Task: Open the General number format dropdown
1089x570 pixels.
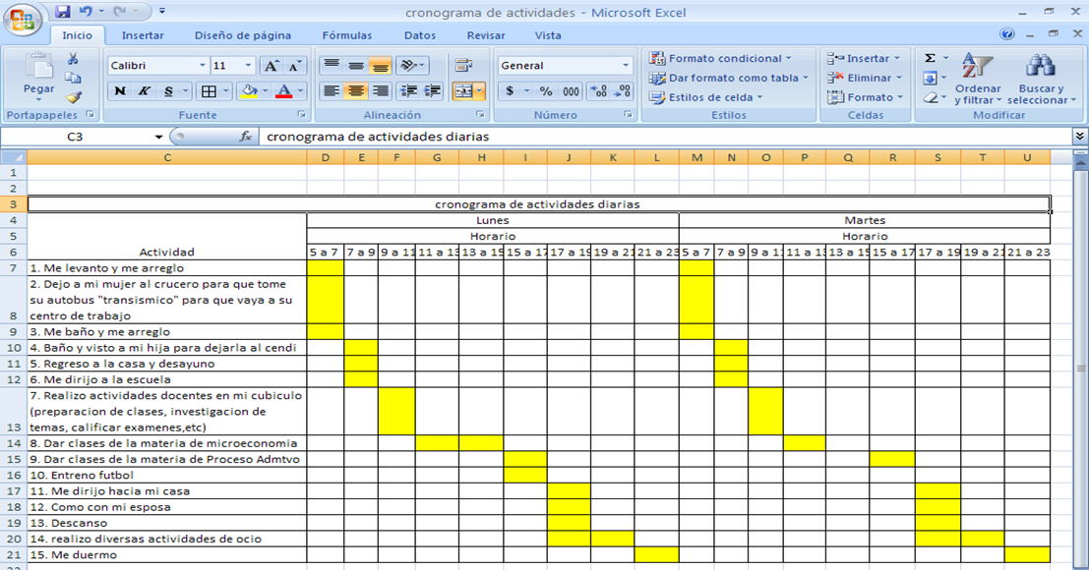Action: pos(625,65)
